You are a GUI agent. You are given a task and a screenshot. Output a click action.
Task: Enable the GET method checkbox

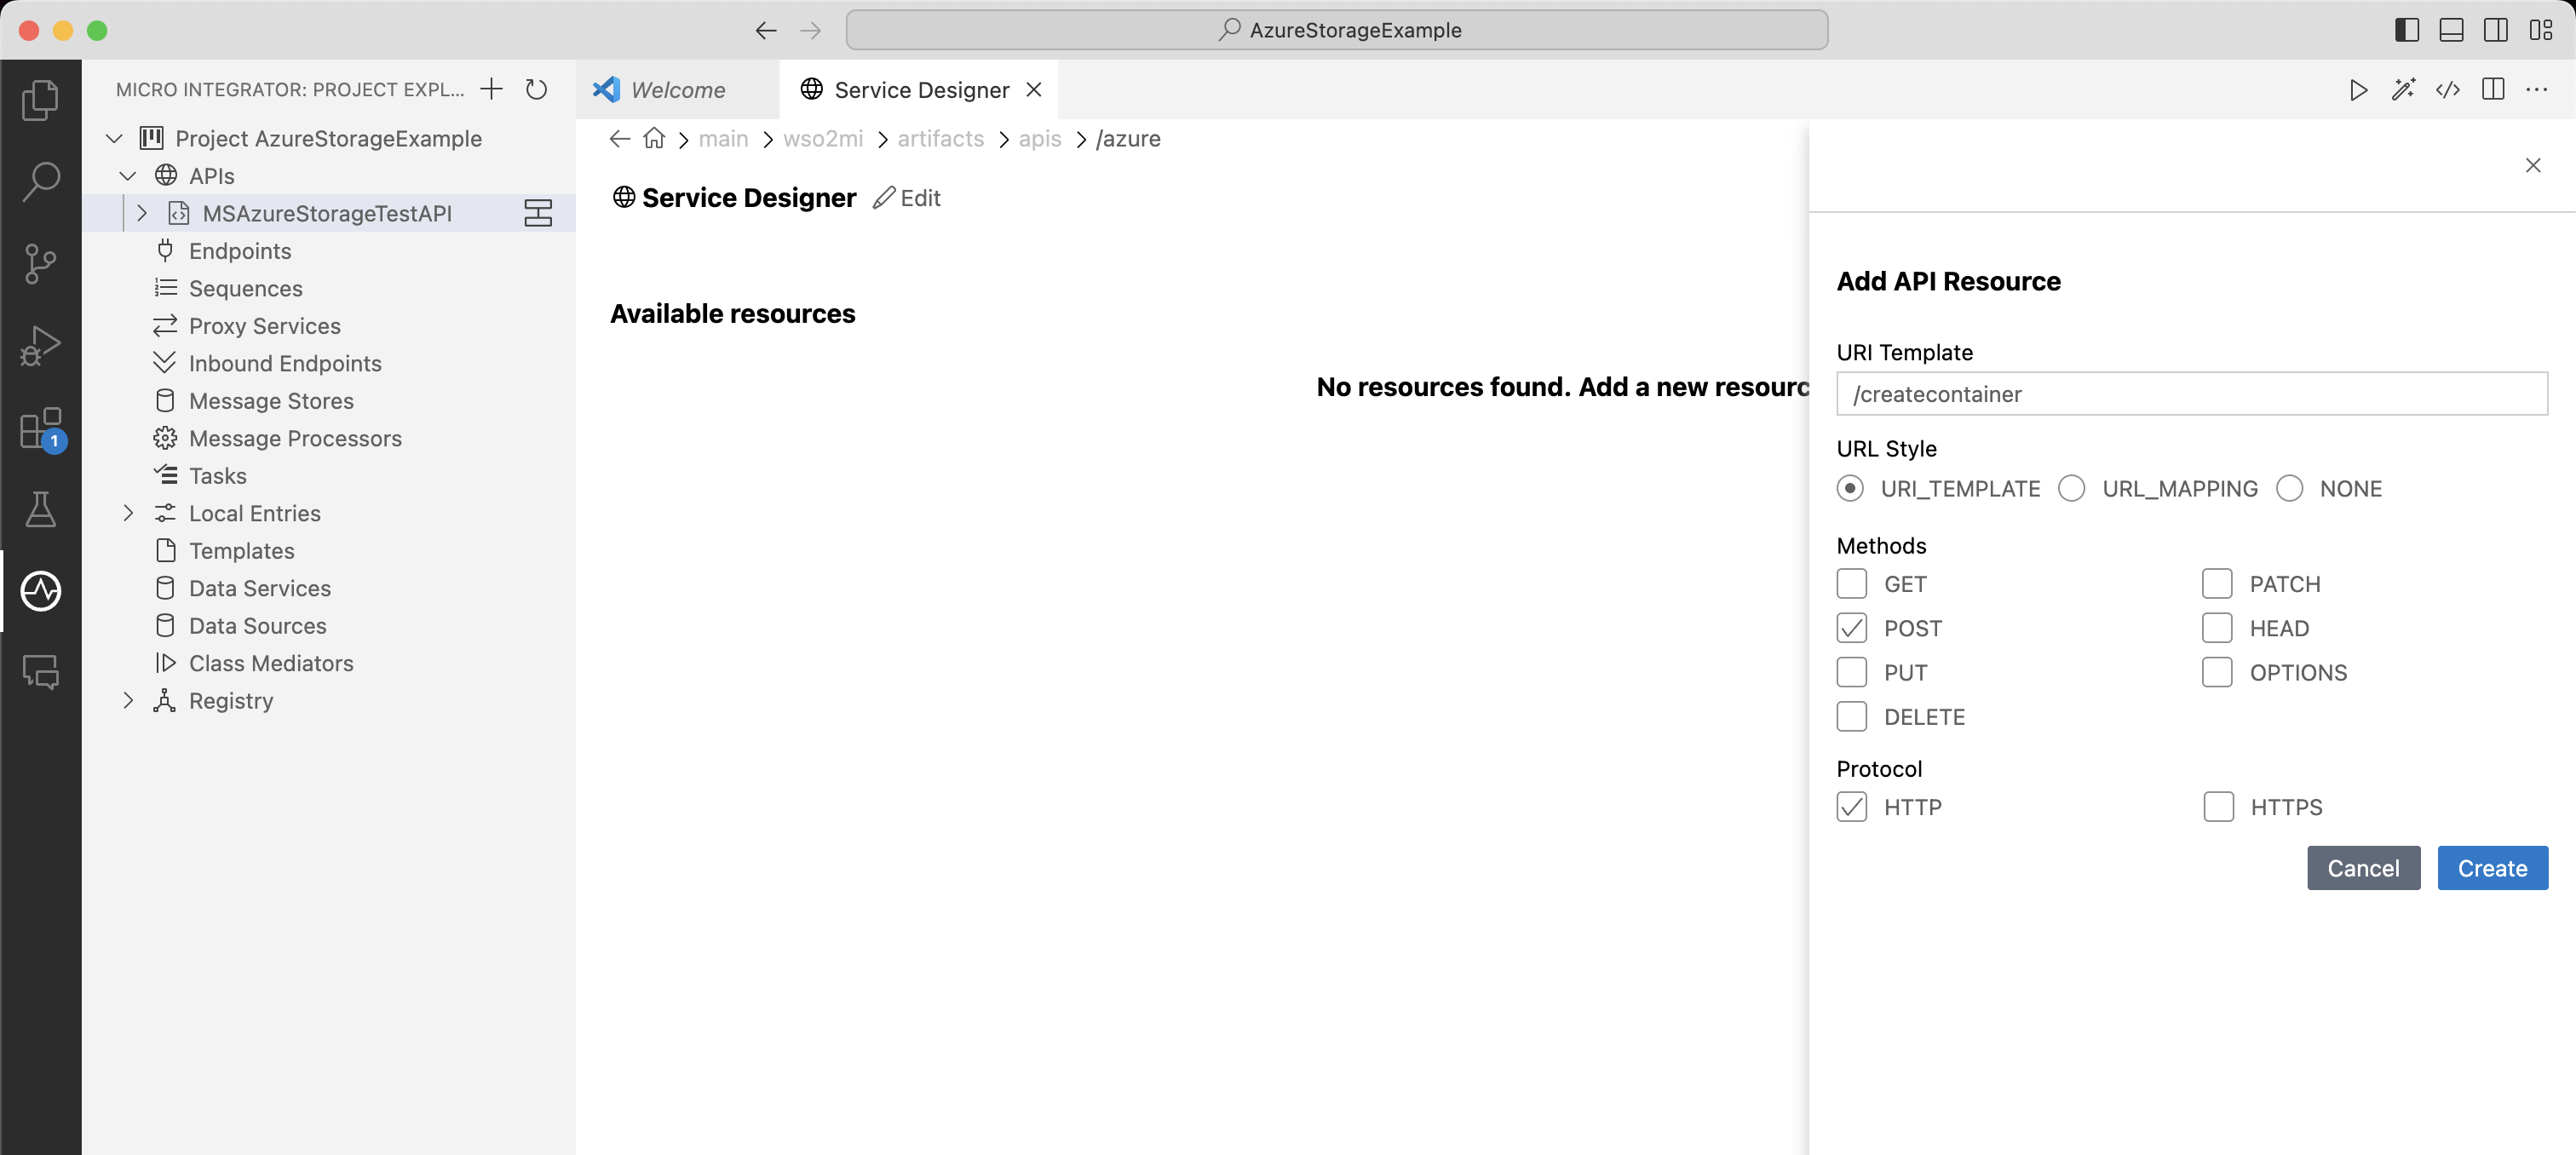(x=1851, y=583)
